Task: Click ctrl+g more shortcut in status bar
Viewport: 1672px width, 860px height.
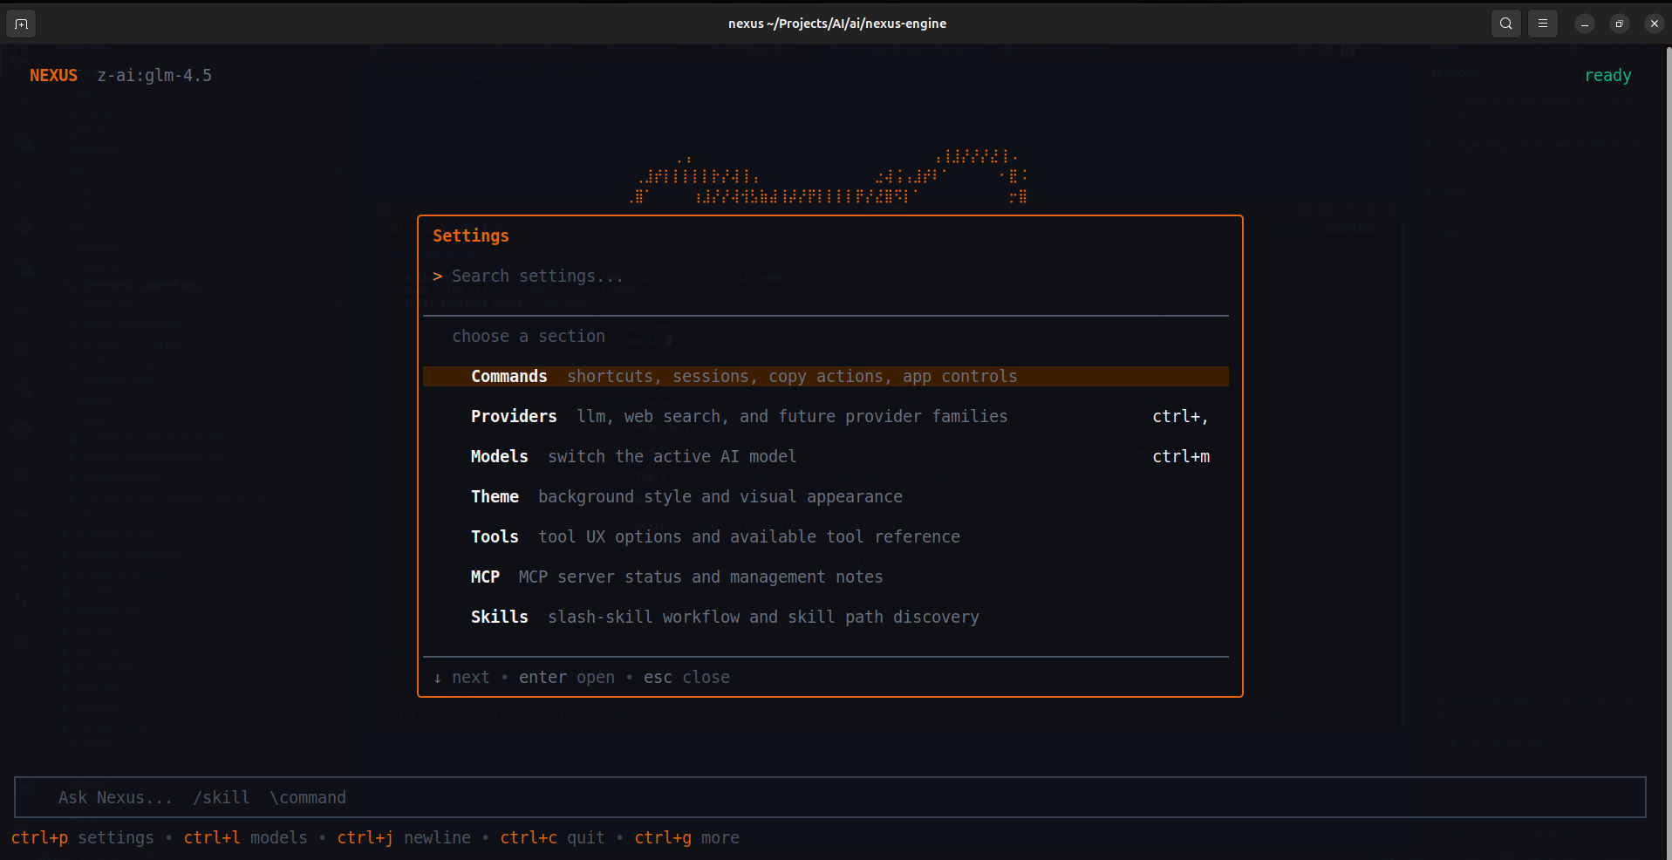Action: click(x=686, y=837)
